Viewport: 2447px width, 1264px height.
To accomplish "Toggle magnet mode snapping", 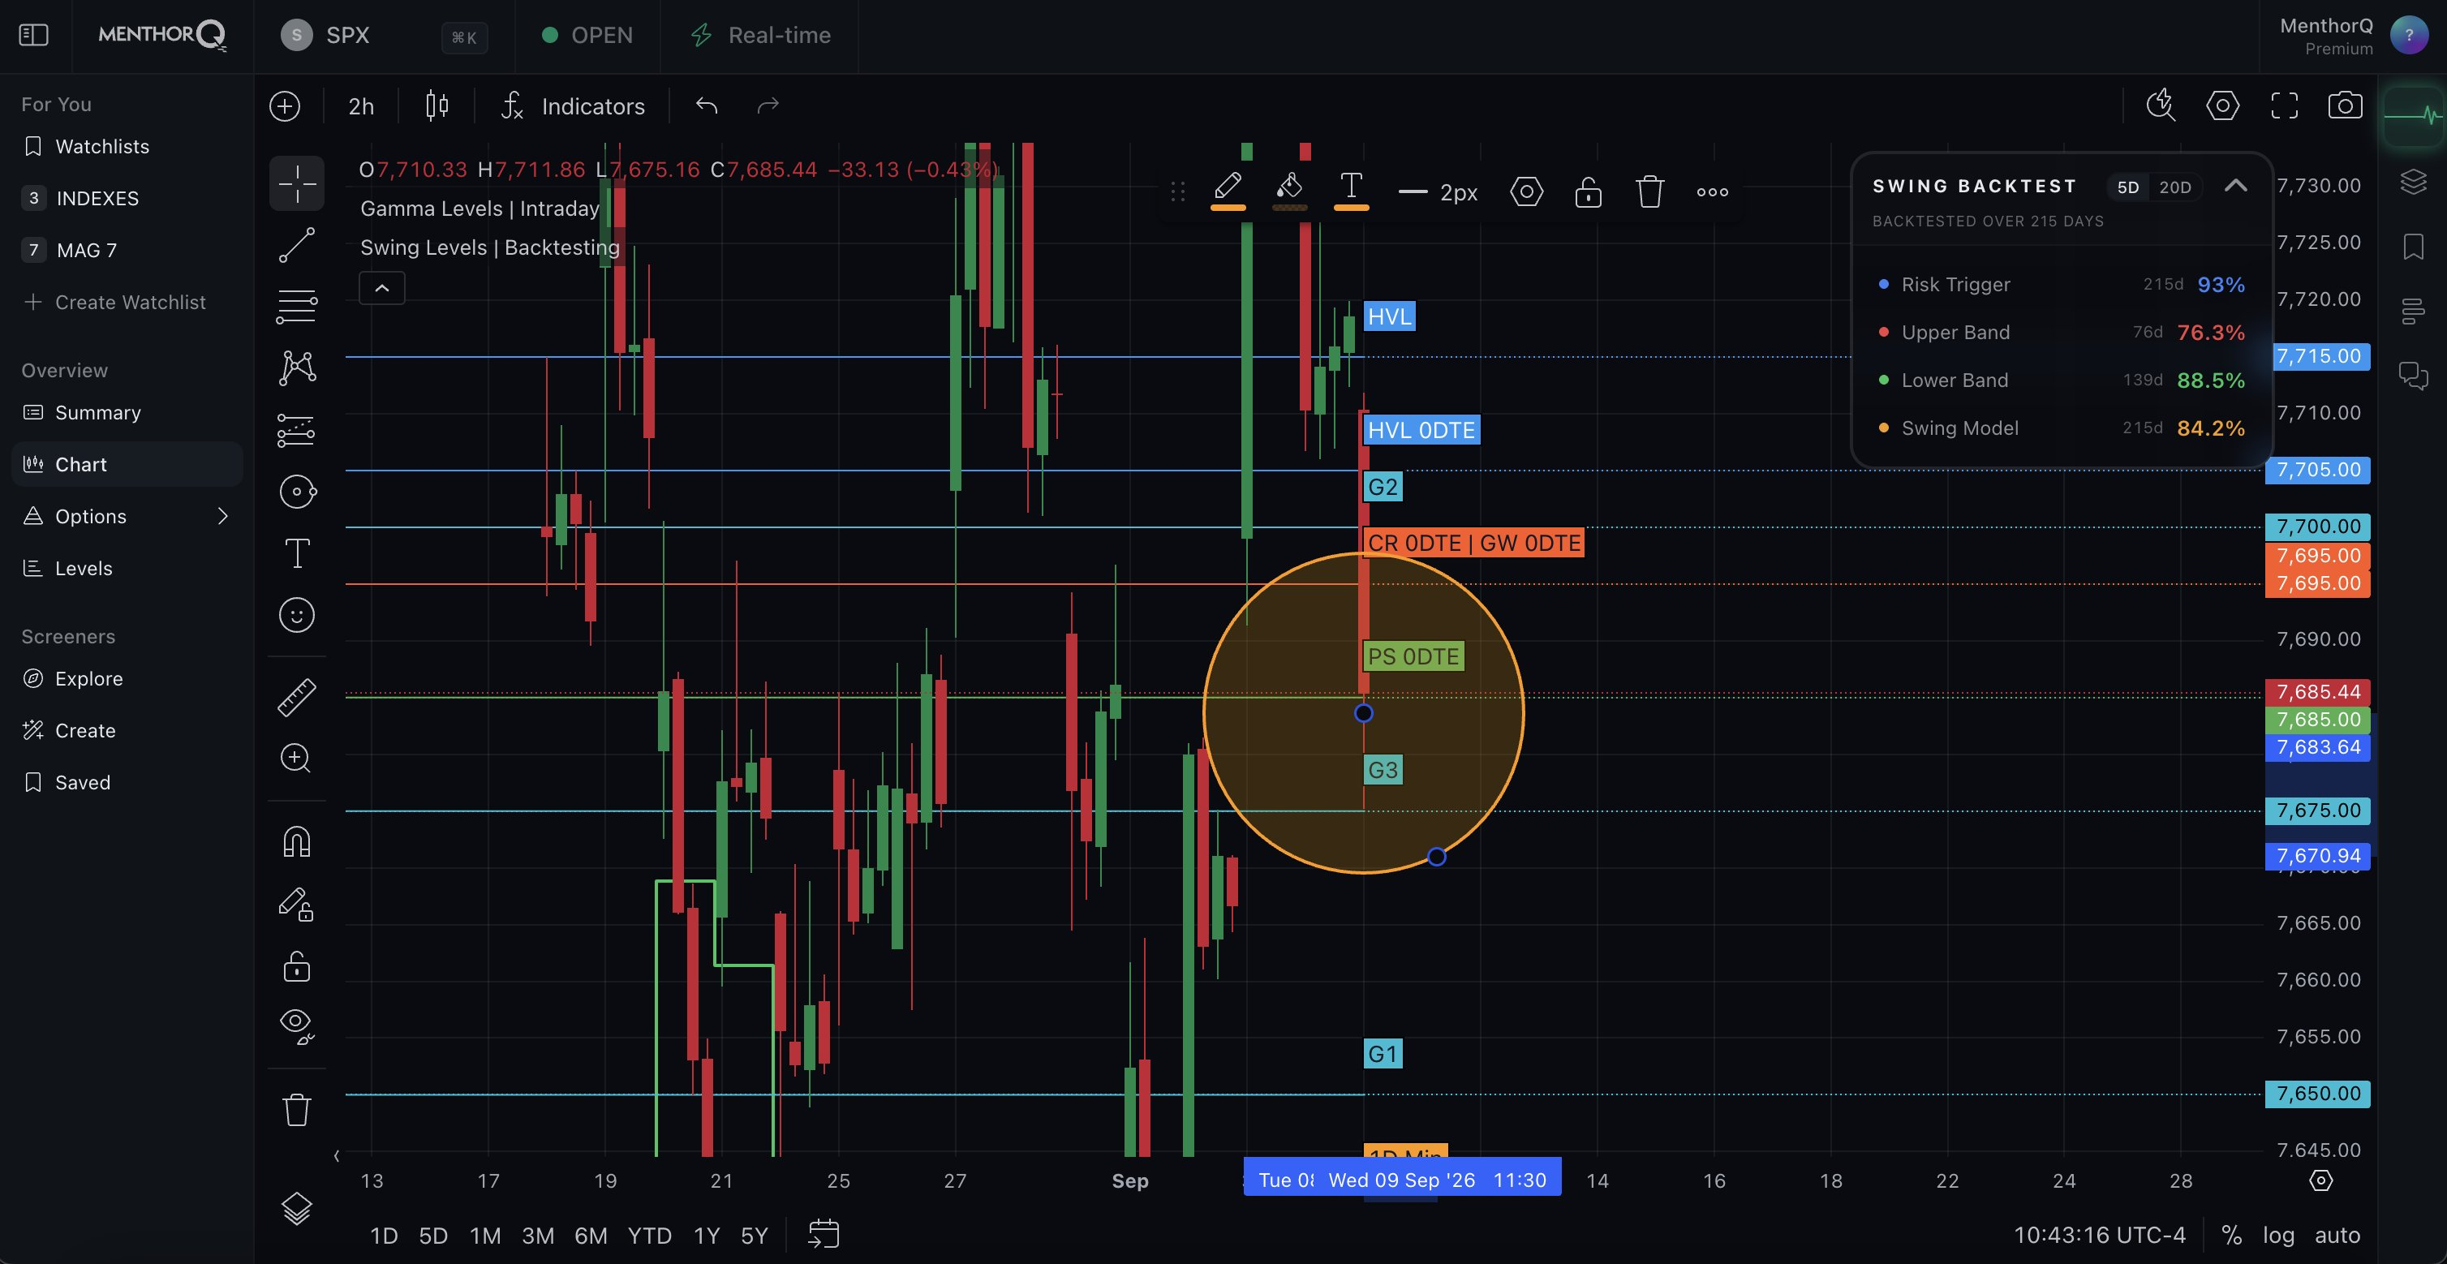I will point(296,842).
